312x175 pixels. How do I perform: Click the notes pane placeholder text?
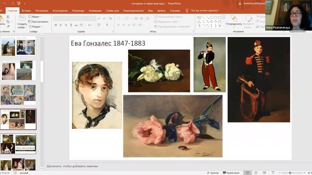coord(72,166)
